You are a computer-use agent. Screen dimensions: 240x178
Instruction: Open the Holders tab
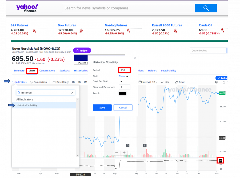click(153, 71)
